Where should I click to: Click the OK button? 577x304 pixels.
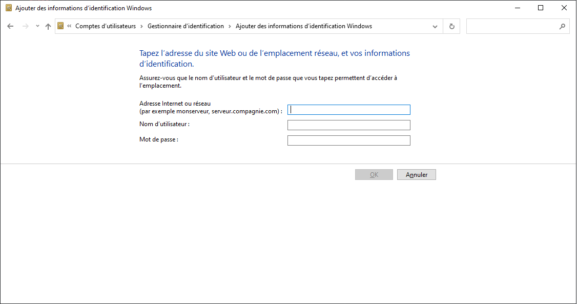[x=374, y=175]
